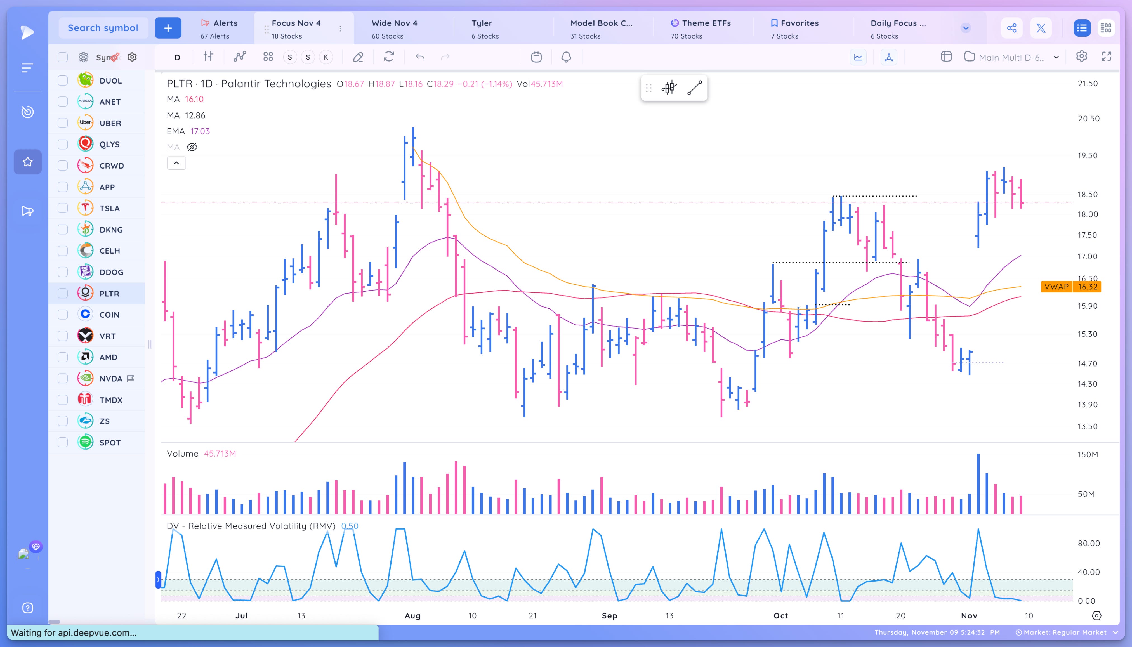1132x647 pixels.
Task: Expand the left panel blue arrow handle
Action: (x=158, y=580)
